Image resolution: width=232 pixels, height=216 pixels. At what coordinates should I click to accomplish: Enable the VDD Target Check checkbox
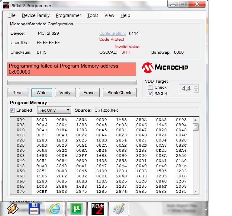[150, 87]
